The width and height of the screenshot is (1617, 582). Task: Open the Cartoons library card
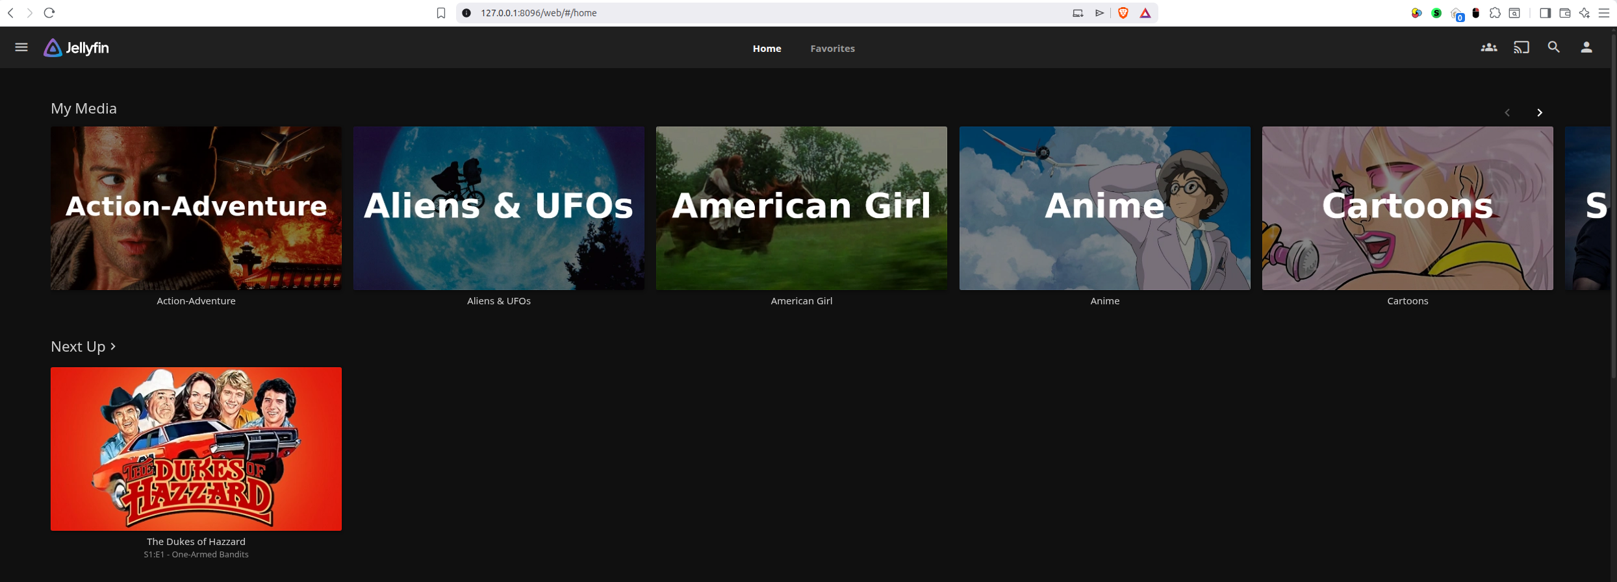coord(1408,208)
